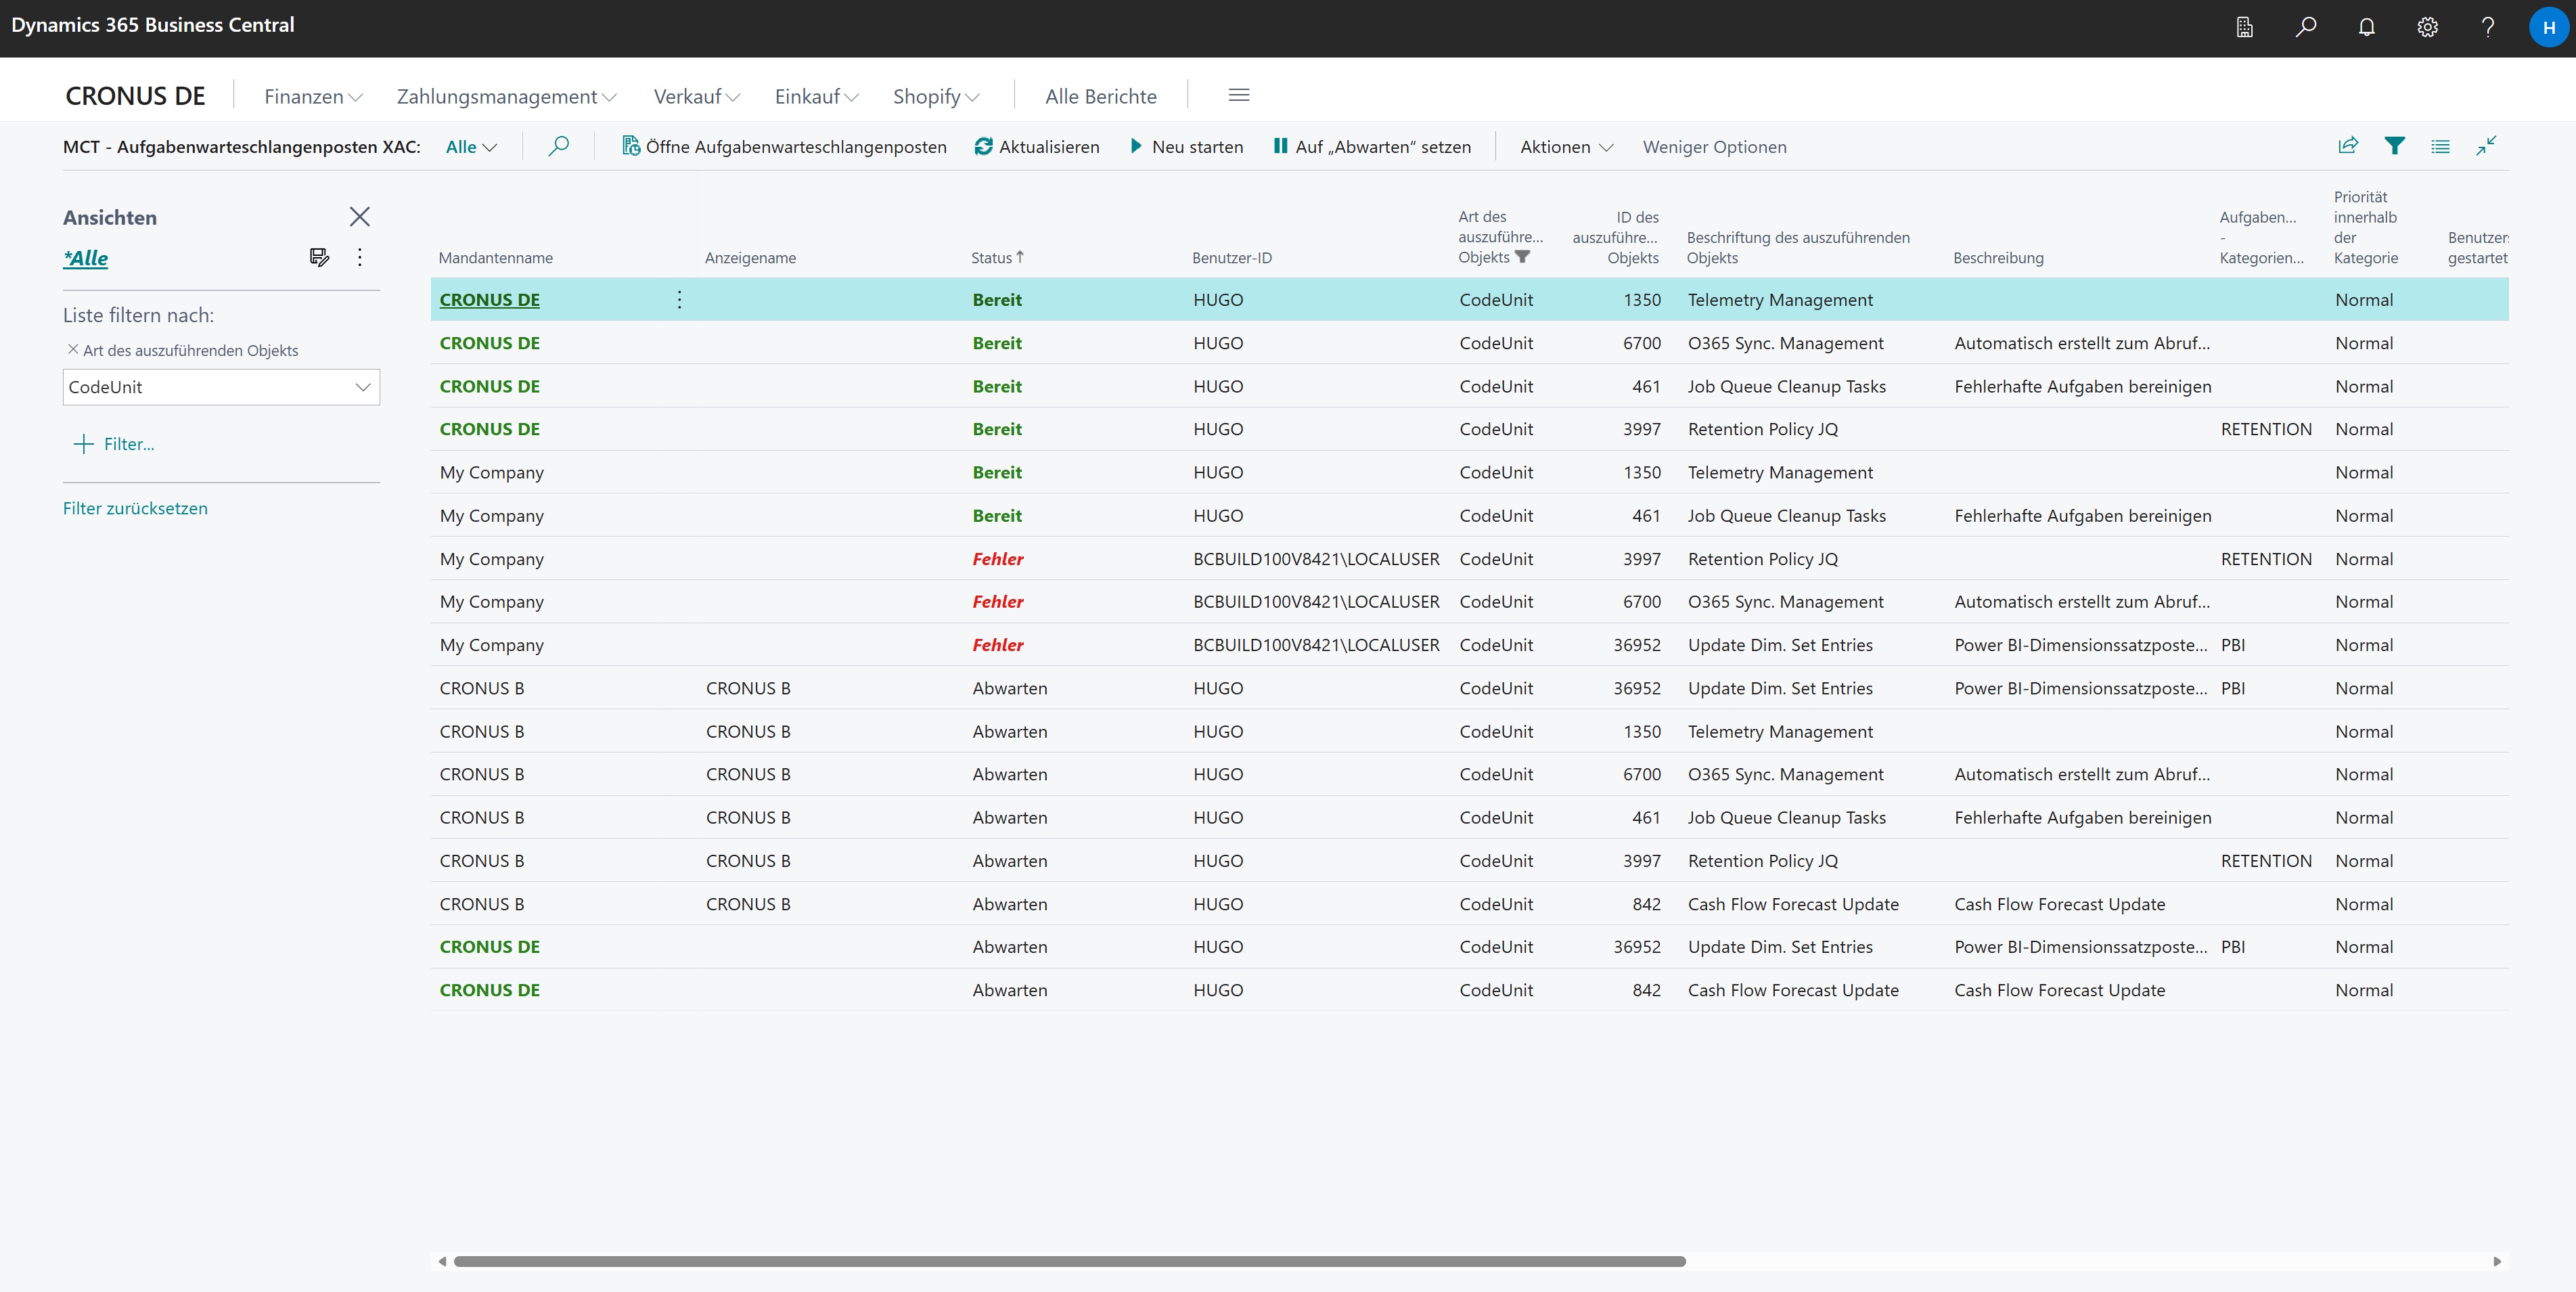Toggle the filter pane funnel icon

(2395, 146)
